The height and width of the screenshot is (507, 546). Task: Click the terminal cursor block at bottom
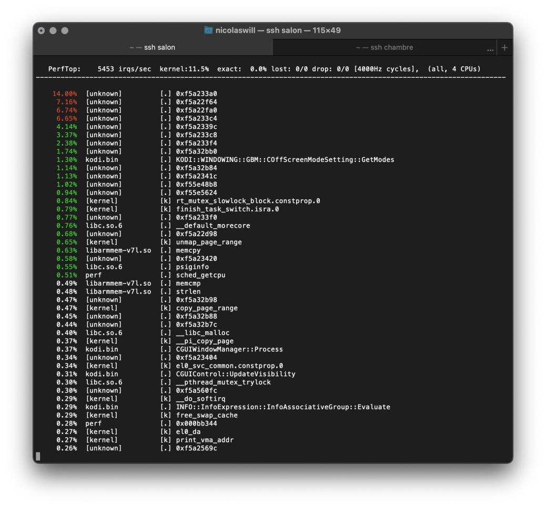[x=38, y=456]
